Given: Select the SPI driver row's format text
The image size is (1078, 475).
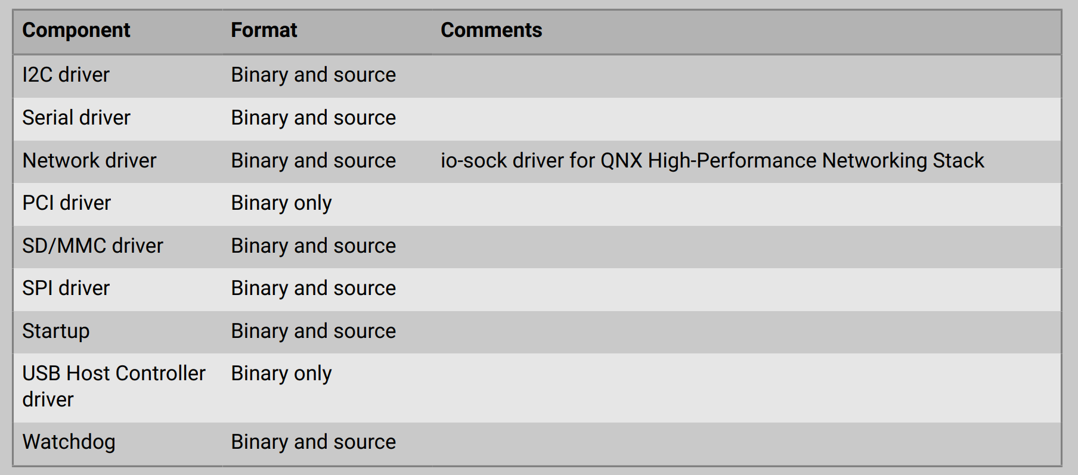Looking at the screenshot, I should [314, 288].
